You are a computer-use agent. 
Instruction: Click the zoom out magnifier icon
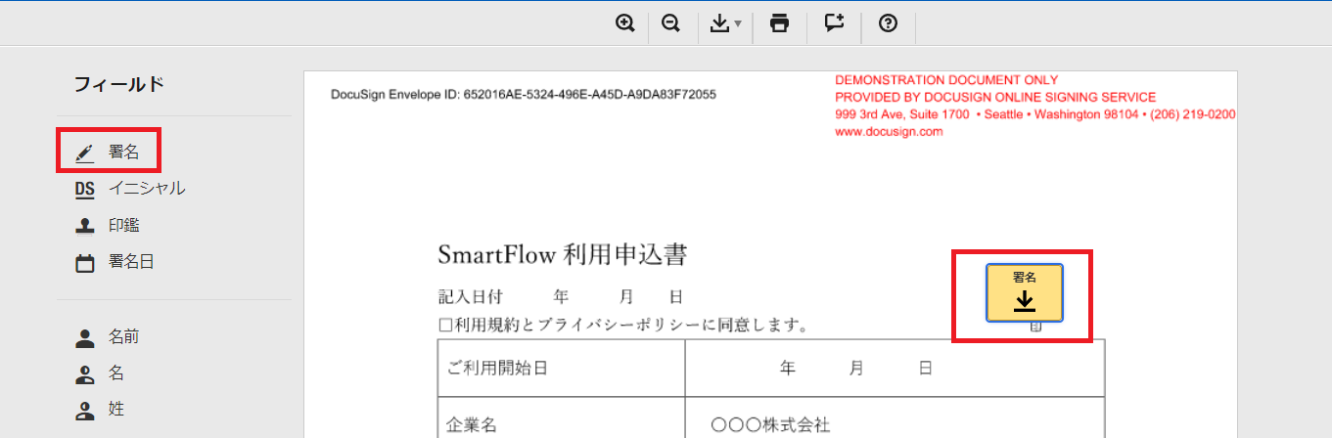coord(671,23)
